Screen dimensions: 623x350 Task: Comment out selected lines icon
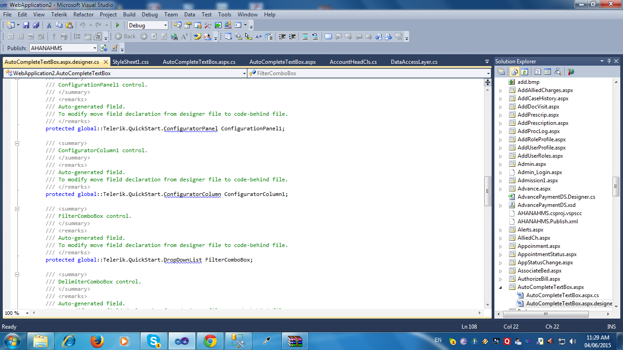click(305, 36)
